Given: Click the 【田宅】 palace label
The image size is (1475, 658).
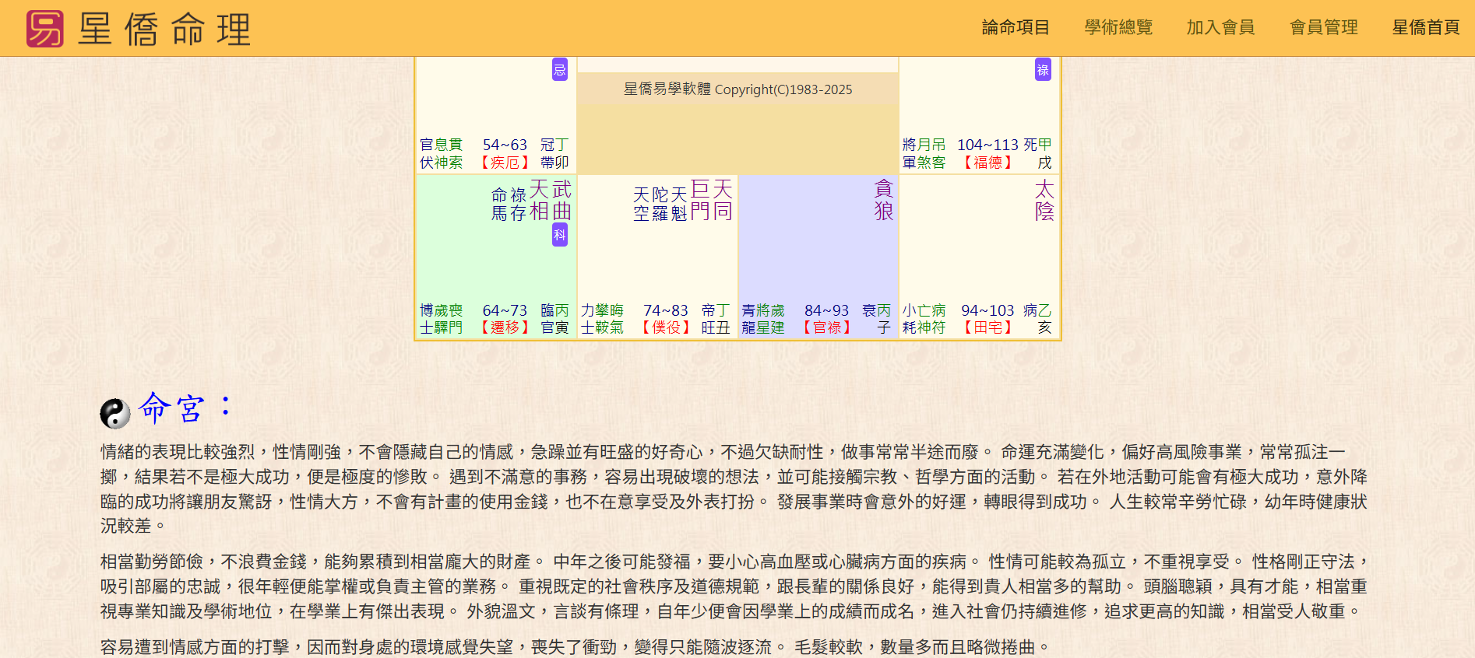Looking at the screenshot, I should [x=987, y=327].
